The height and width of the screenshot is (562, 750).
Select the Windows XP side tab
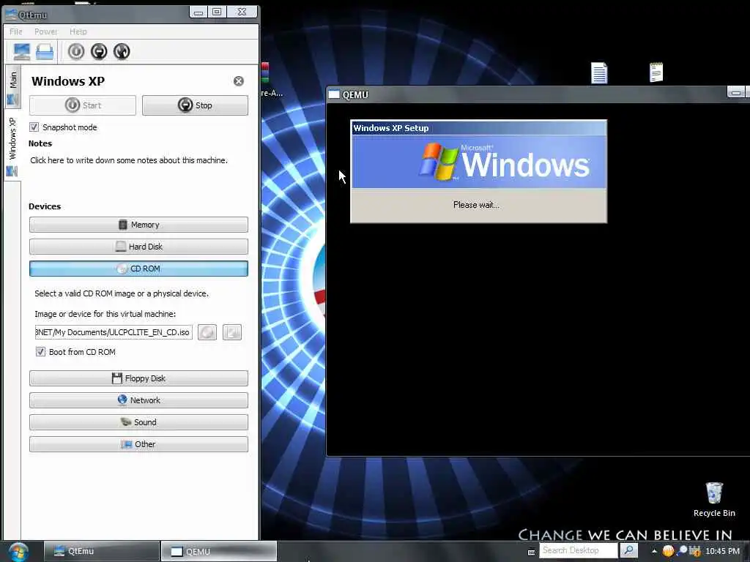point(12,146)
